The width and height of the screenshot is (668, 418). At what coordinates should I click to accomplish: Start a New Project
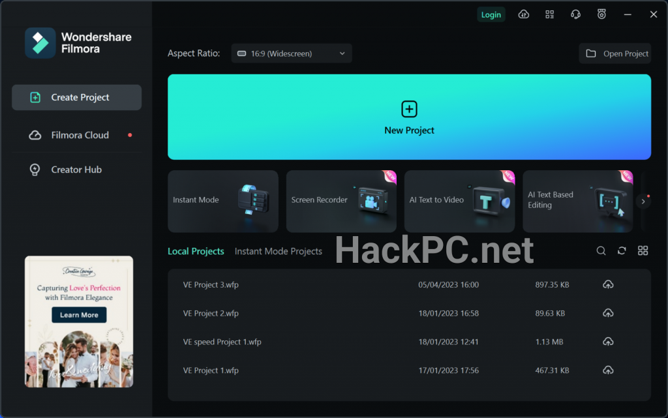409,117
